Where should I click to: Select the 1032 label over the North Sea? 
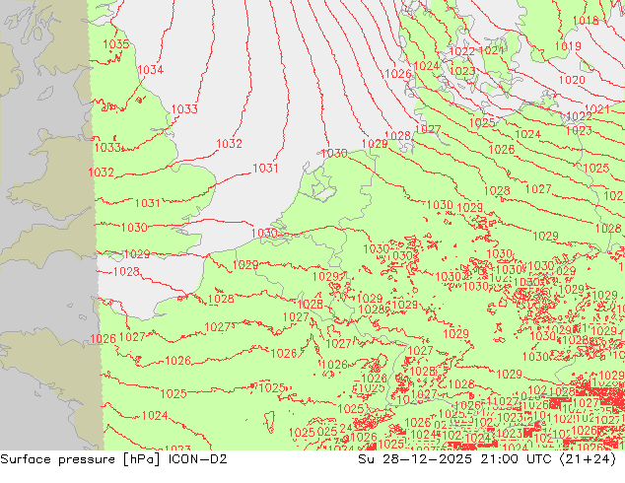[x=229, y=144]
